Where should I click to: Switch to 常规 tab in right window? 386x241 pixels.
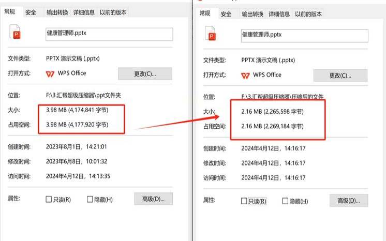point(205,13)
